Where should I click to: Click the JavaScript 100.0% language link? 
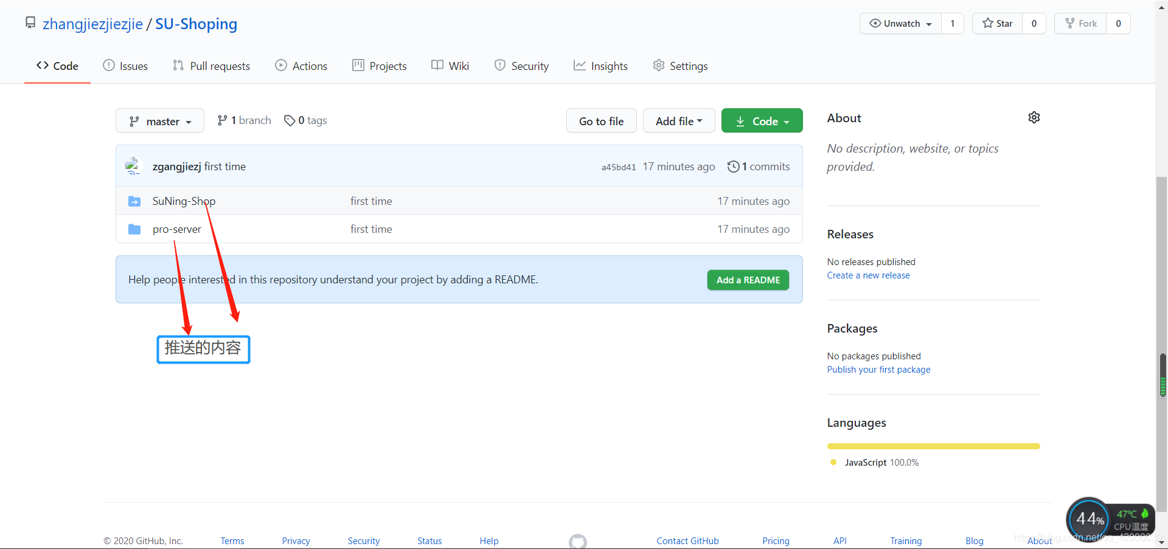[x=875, y=463]
